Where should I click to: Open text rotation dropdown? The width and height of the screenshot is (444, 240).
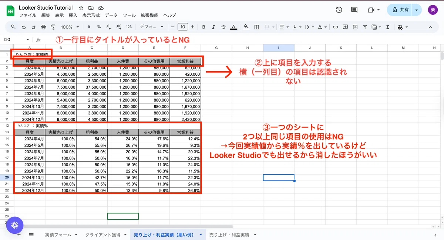click(x=323, y=27)
